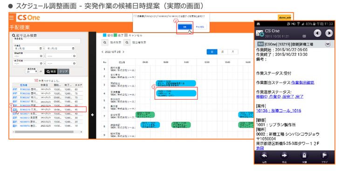The height and width of the screenshot is (171, 343).
Task: Click the 作業指示確認 link
Action: 303,82
